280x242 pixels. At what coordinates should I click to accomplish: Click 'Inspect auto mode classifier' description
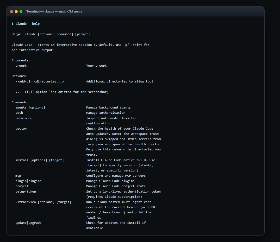coord(112,118)
